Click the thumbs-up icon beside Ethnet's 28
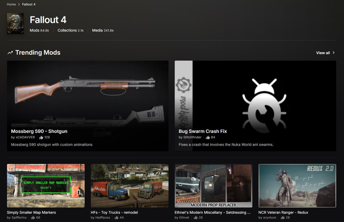Viewport: 344px width, 222px height. (196, 218)
